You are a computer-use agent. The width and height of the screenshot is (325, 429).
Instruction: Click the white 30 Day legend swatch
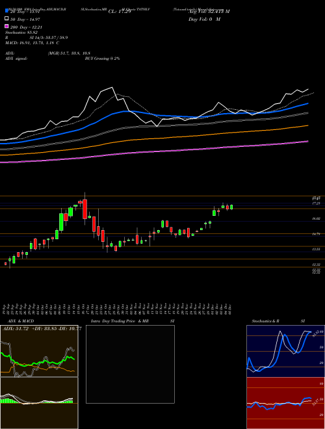(x=6, y=19)
